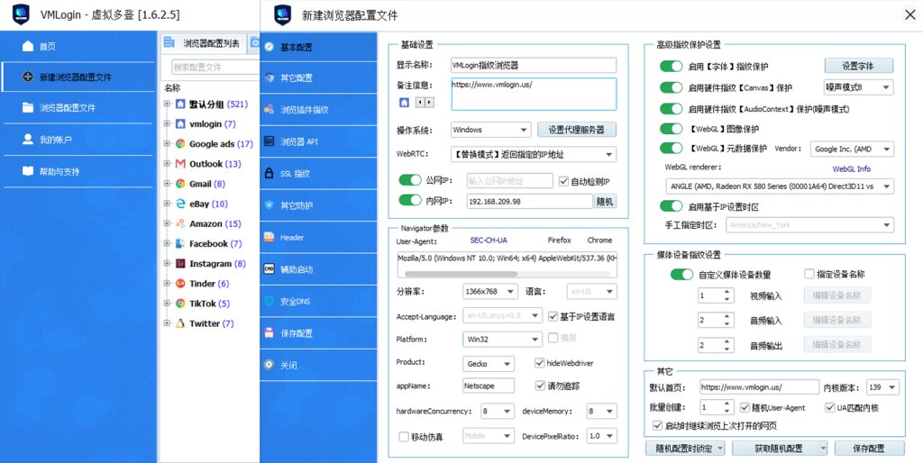Click the shield icon beside 其它防护

click(x=270, y=205)
